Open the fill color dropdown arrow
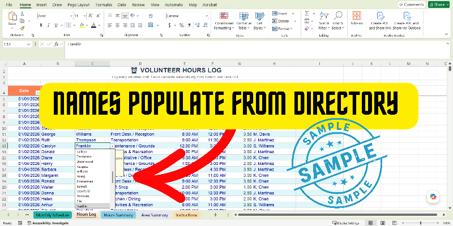 [87, 25]
